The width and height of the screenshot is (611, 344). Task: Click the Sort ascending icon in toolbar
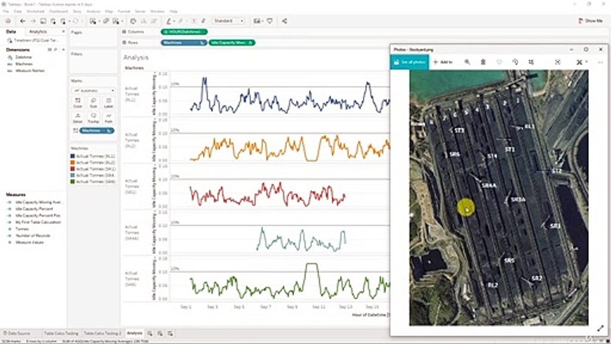tap(143, 21)
